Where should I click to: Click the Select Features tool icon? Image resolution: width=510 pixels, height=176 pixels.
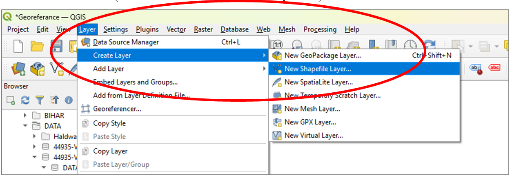459,46
